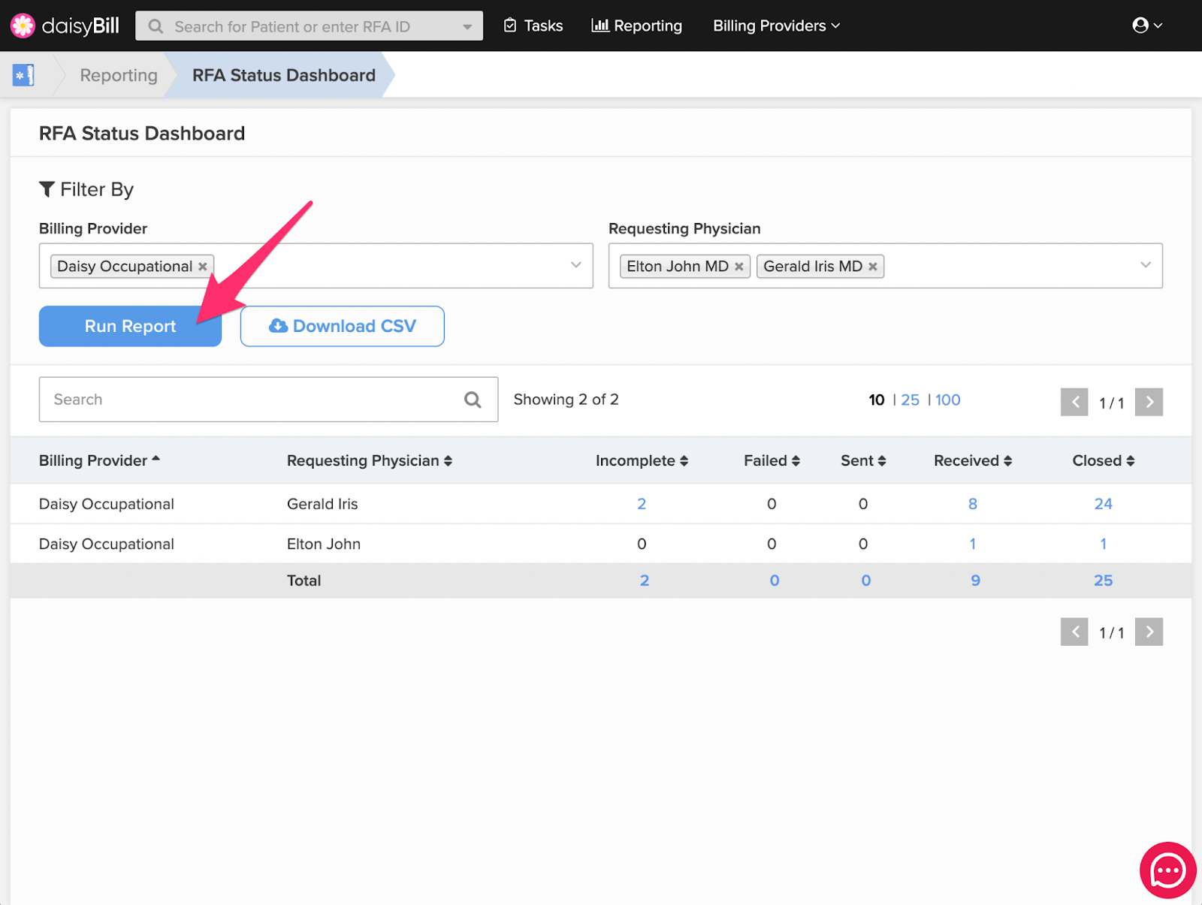Sort by the Closed column
The width and height of the screenshot is (1202, 905).
[1104, 460]
